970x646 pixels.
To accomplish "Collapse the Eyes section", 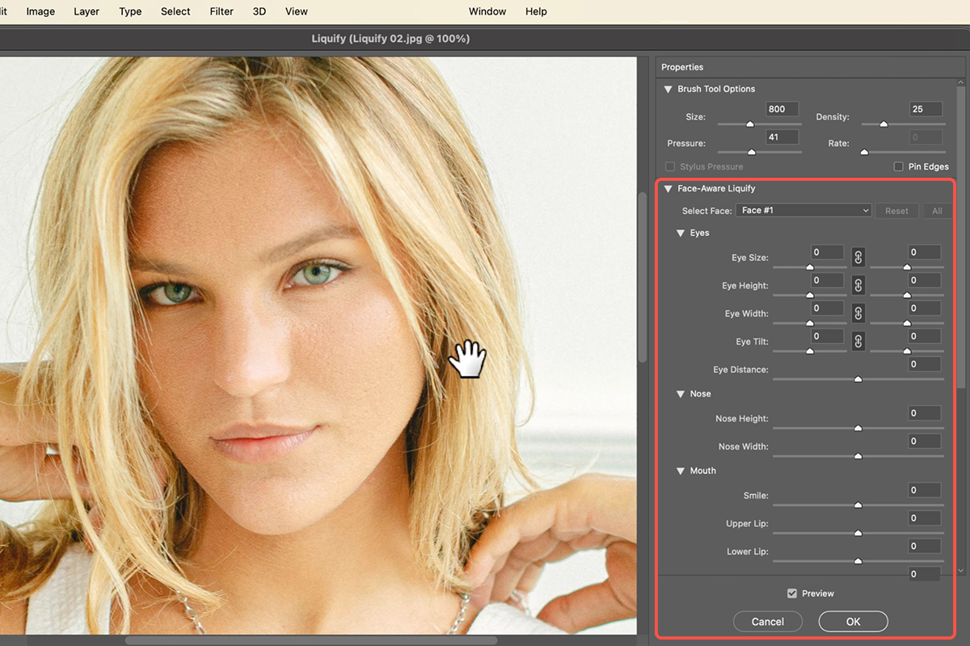I will click(681, 233).
